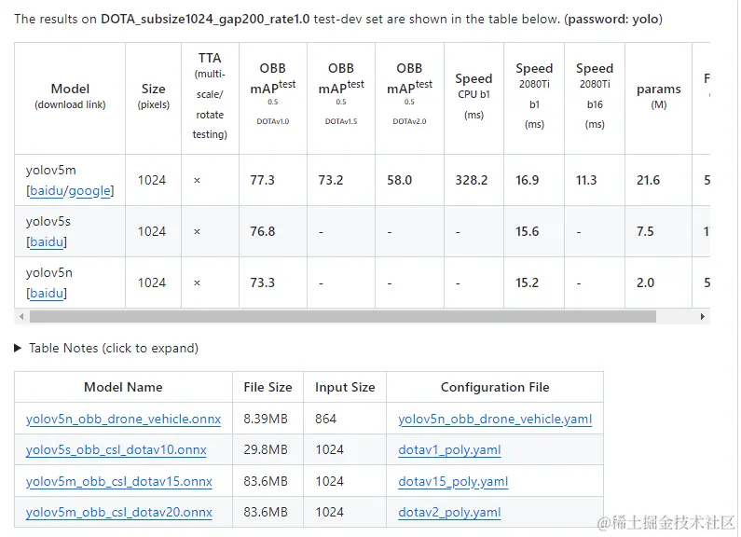Select the 73.3 mAP value for yolov5n
This screenshot has height=537, width=741.
tap(262, 282)
